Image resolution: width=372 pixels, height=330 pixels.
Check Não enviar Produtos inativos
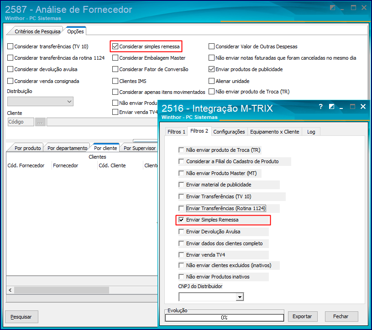(181, 277)
